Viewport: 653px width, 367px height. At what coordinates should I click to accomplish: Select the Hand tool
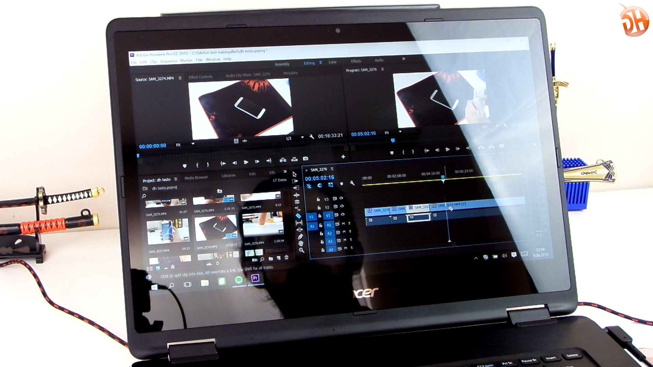(301, 243)
